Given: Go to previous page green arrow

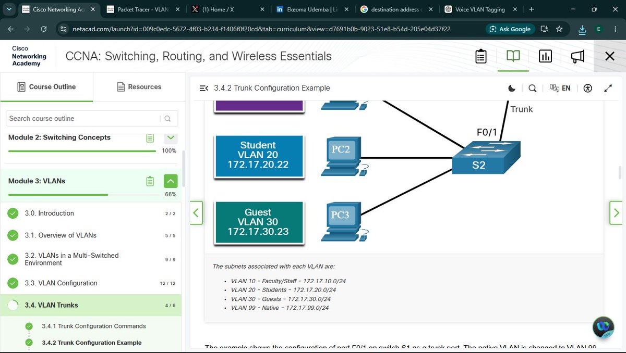Looking at the screenshot, I should tap(196, 213).
